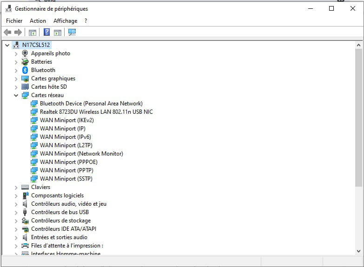Click the Bluetooth category icon
Screen dimensions: 364x267
point(25,70)
